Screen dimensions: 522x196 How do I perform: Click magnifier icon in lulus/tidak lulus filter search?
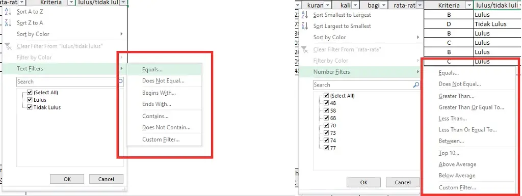120,81
